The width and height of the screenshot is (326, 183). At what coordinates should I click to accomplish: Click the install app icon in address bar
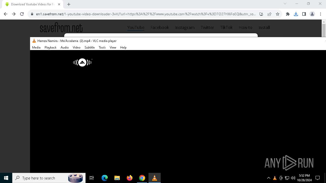click(261, 14)
